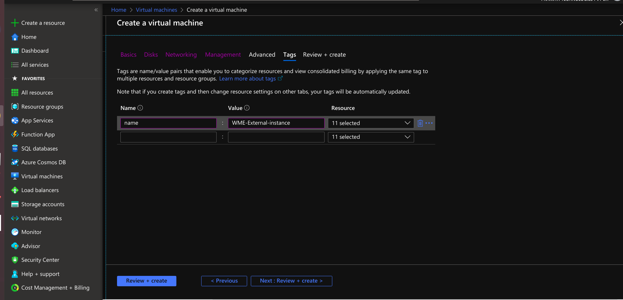
Task: Open Function App lightning icon
Action: (x=15, y=134)
